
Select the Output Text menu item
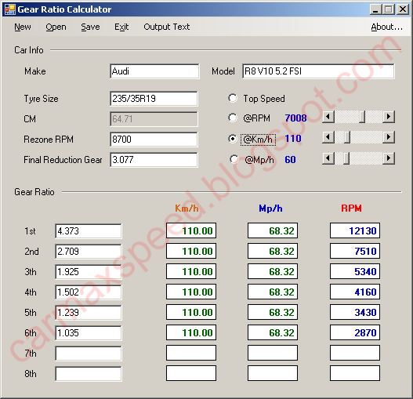coord(166,27)
